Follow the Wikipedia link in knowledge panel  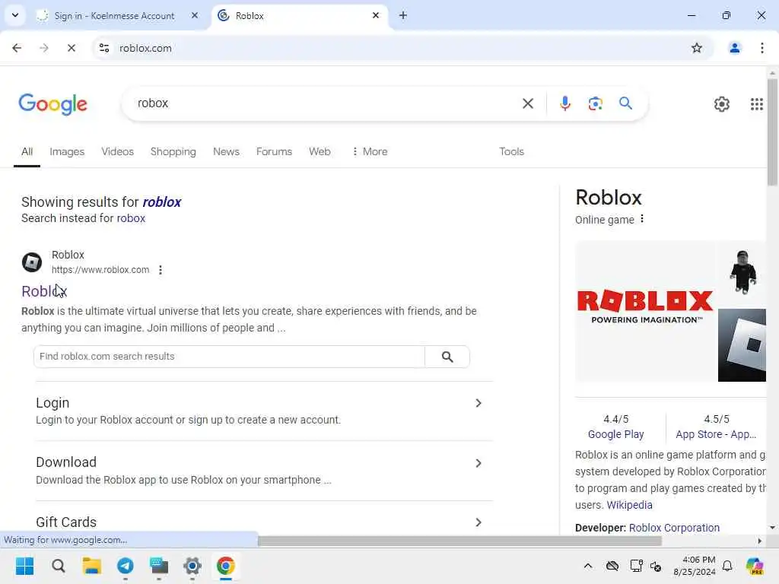(x=629, y=505)
